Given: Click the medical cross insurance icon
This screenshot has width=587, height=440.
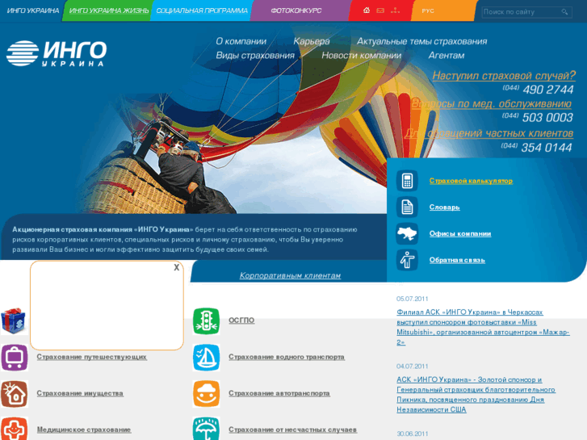Looking at the screenshot, I should 15,430.
